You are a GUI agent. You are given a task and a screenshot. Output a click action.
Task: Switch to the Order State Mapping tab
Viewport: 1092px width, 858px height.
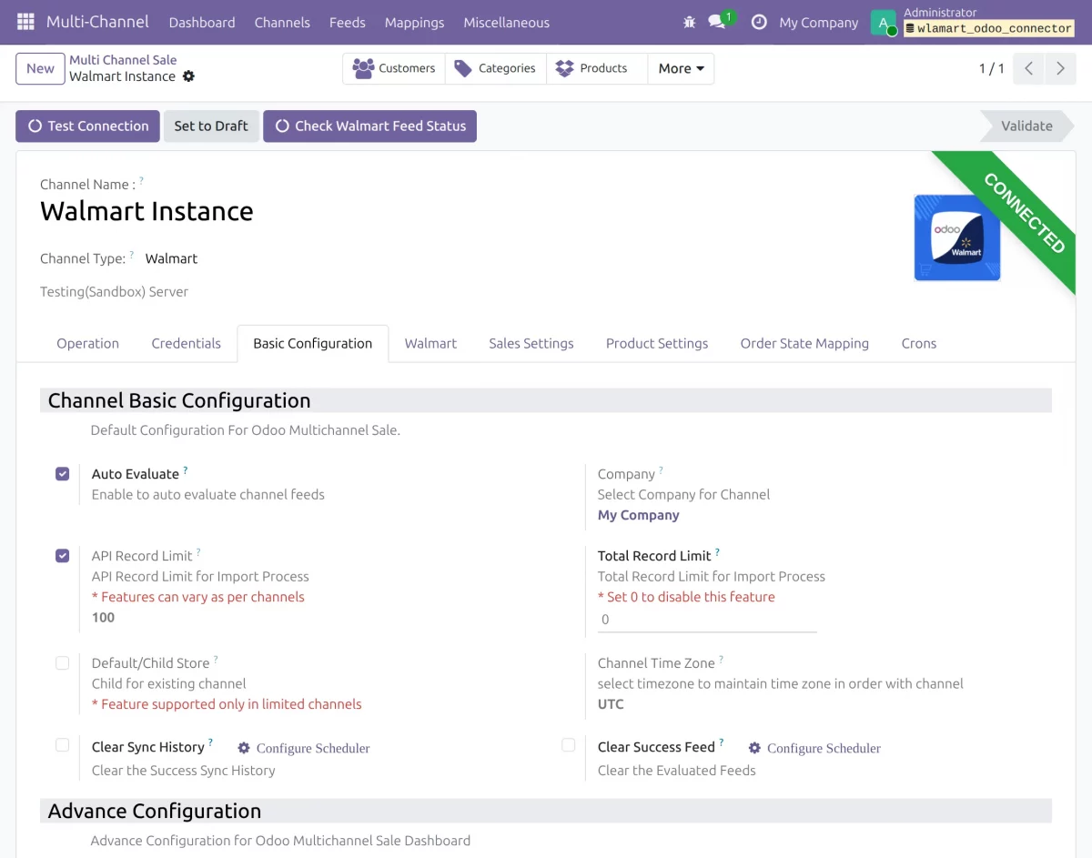804,343
